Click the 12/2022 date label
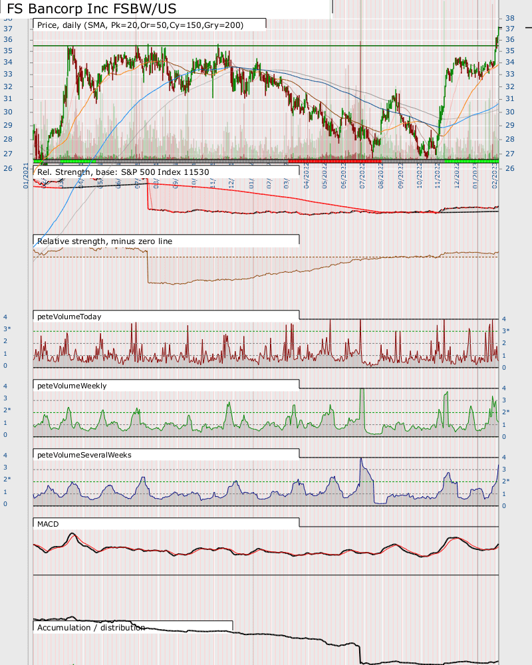The image size is (532, 665). 456,175
